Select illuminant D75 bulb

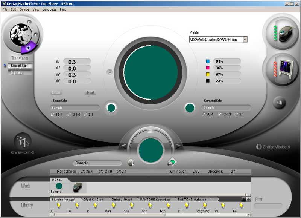[x=168, y=206]
